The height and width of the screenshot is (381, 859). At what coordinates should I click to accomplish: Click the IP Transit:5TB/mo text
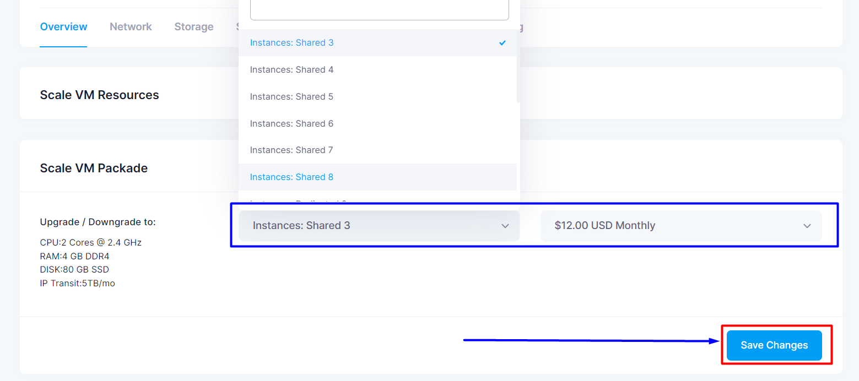(78, 283)
